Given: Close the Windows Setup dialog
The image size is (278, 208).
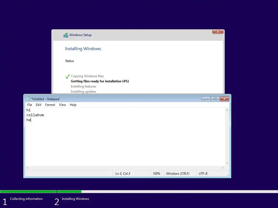Looking at the screenshot, I should click(218, 31).
